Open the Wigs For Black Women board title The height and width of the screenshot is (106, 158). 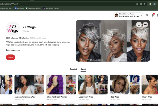click(x=57, y=97)
